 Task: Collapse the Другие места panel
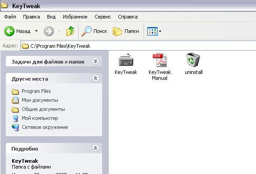click(96, 78)
